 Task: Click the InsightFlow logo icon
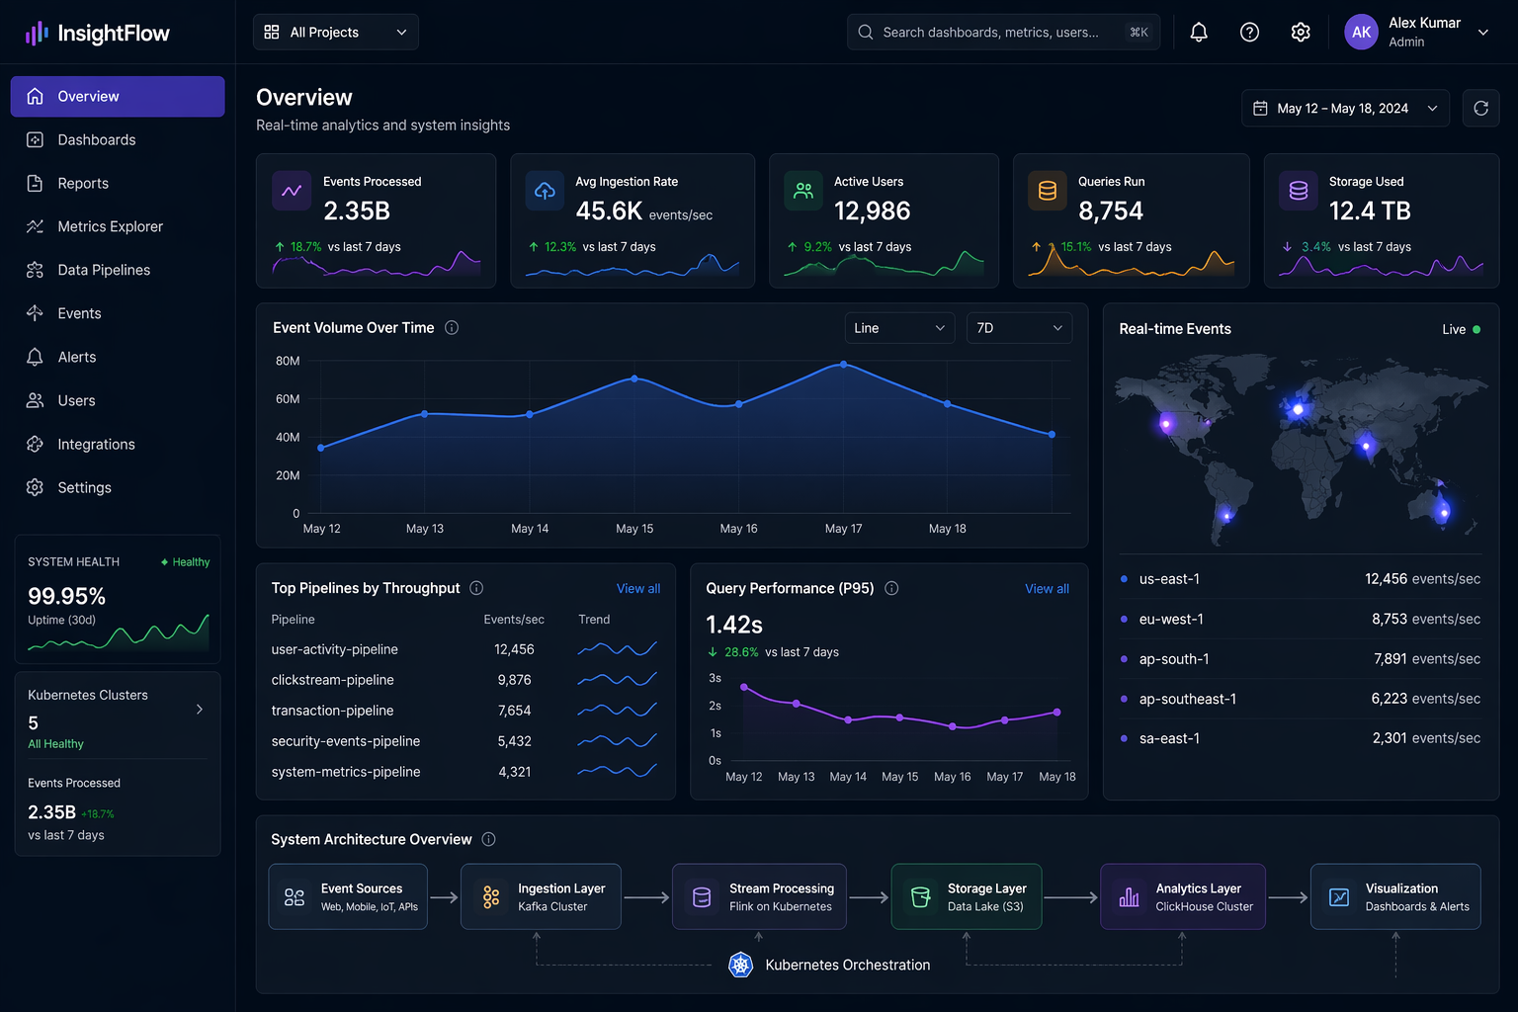(37, 33)
